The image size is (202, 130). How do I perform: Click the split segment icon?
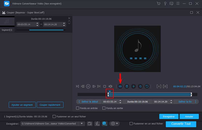coord(120,86)
